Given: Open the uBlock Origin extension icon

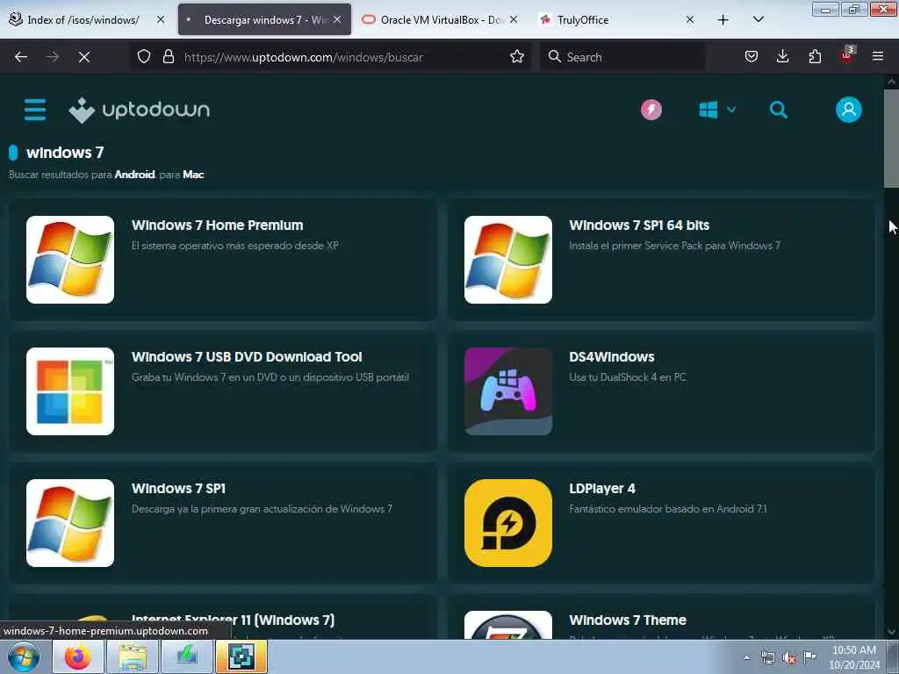Looking at the screenshot, I should click(847, 55).
